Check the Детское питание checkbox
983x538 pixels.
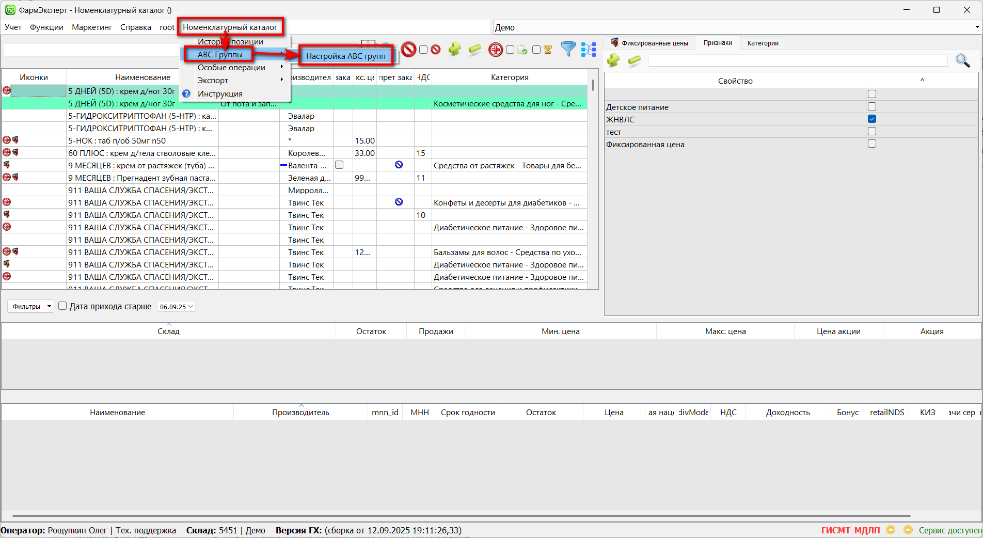pos(872,107)
